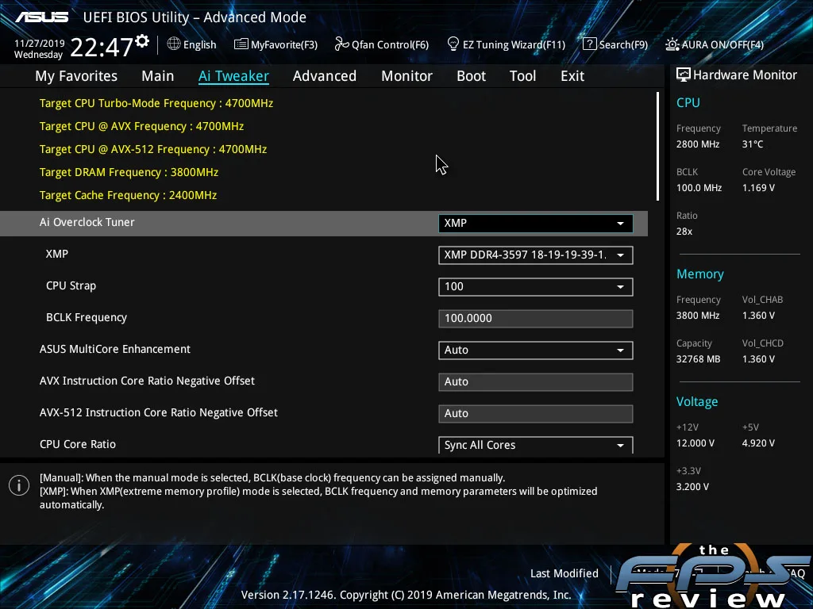Click Voltage heading in Hardware Monitor

(x=697, y=401)
